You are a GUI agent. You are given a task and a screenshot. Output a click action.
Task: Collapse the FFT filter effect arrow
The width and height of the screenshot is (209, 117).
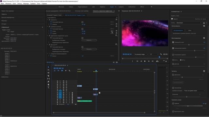(48, 45)
